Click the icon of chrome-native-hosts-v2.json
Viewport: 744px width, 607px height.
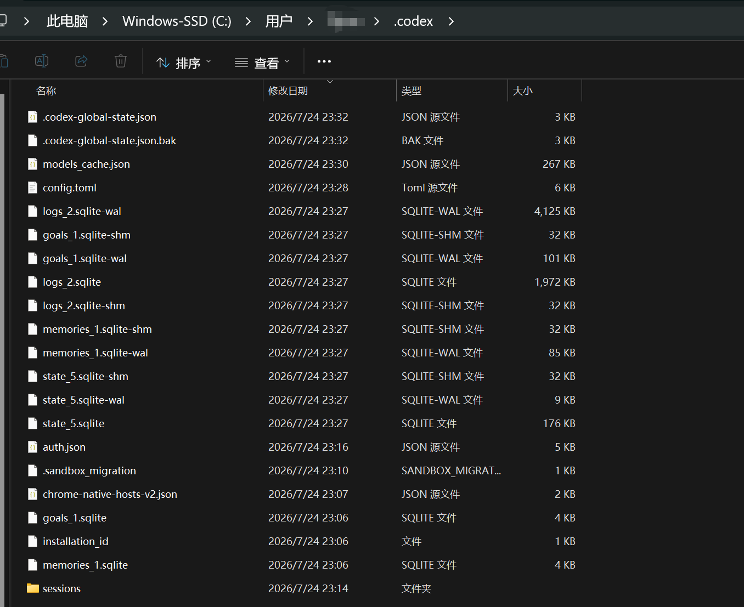(33, 494)
